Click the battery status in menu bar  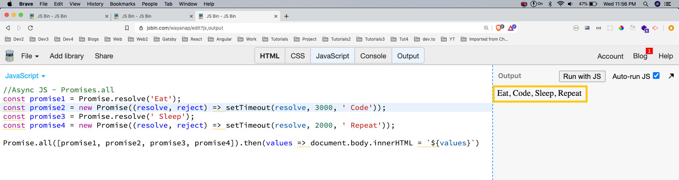(588, 4)
